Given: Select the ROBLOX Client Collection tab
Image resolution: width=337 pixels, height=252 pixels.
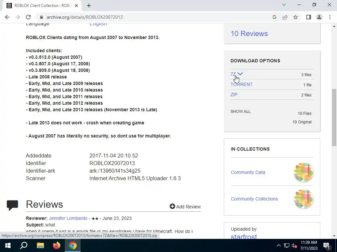Looking at the screenshot, I should pyautogui.click(x=42, y=6).
